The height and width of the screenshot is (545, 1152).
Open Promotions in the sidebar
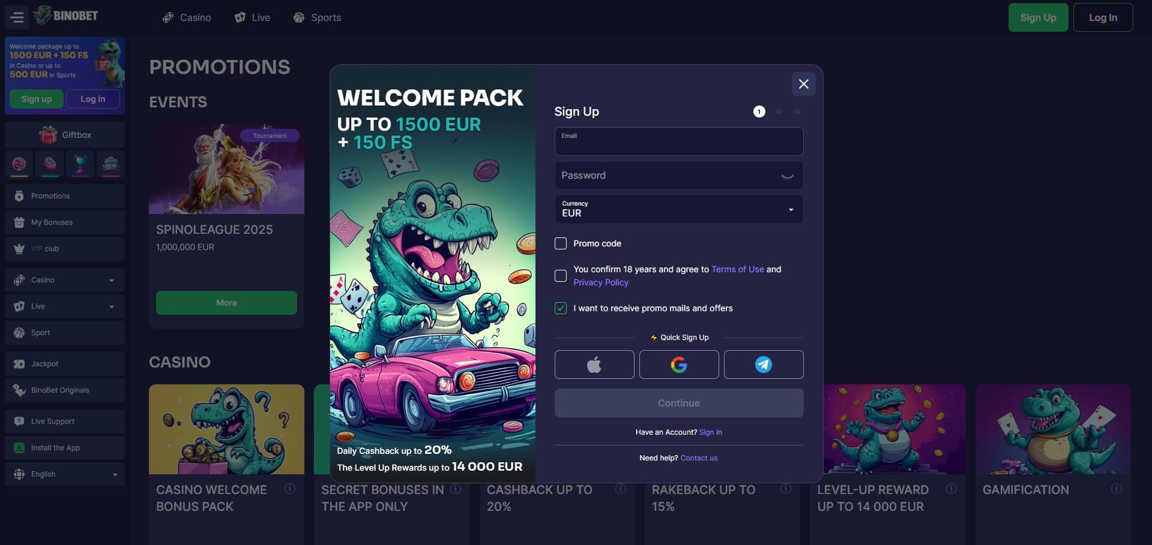click(65, 196)
